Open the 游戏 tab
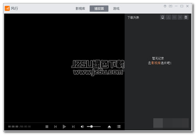196x135 pixels. [116, 9]
